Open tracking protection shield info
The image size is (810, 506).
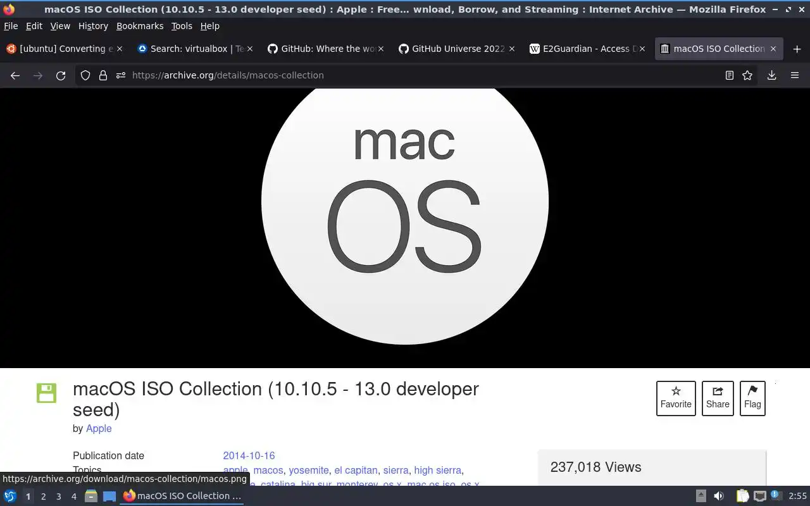point(85,75)
